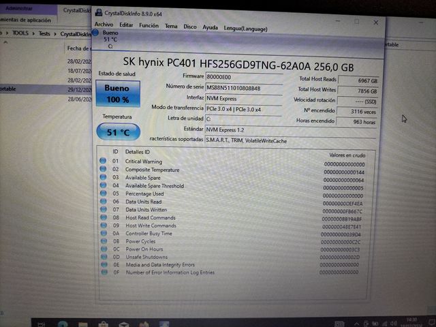The height and width of the screenshot is (327, 436).
Task: Click the Estándar NVM Express 1.2 field
Action: tap(290, 130)
